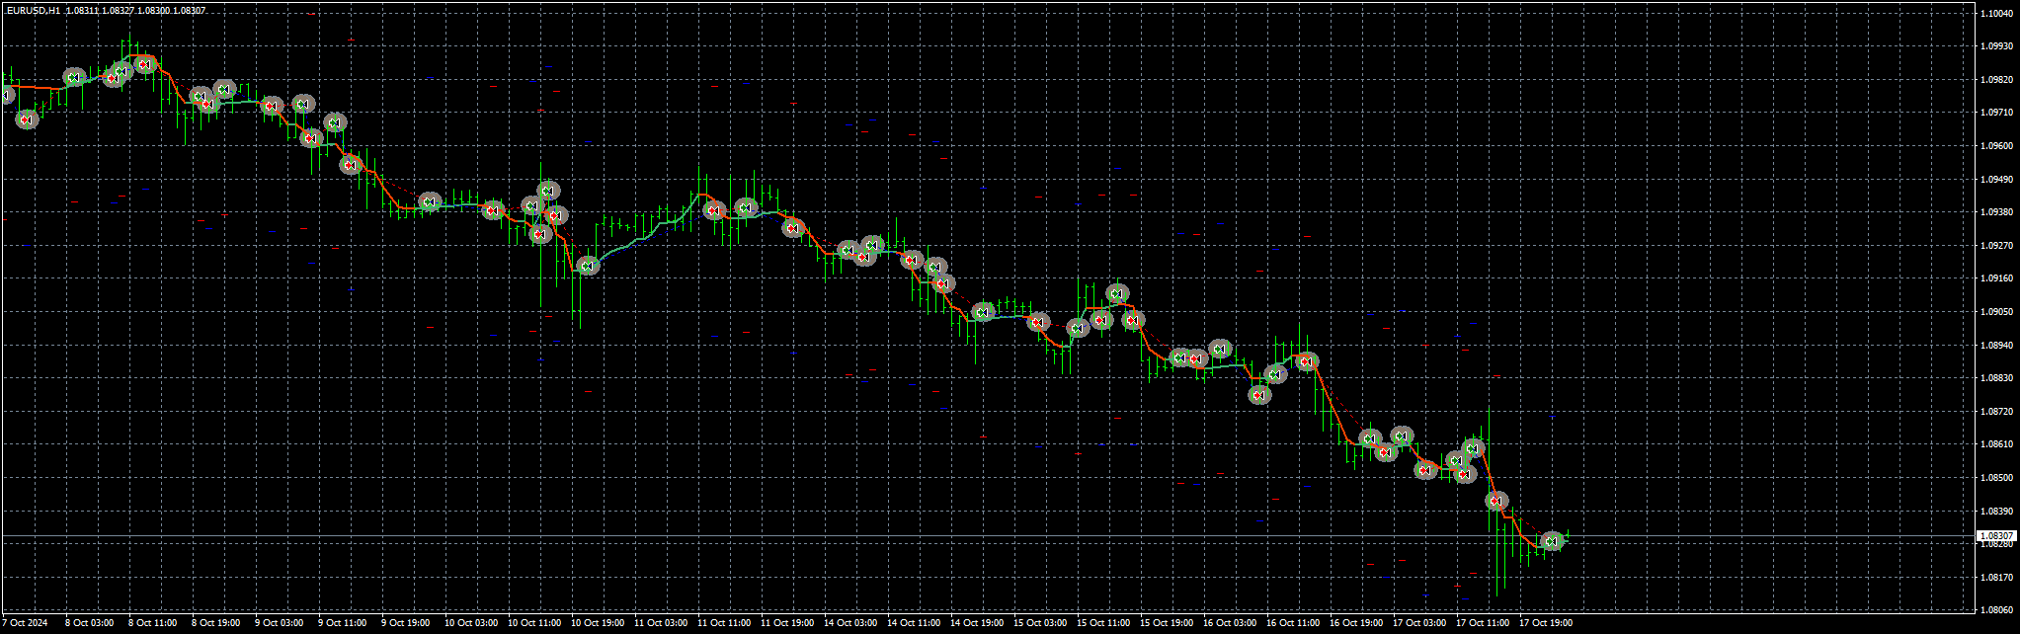Image resolution: width=2020 pixels, height=634 pixels.
Task: Select the 1.08170 price scale label
Action: pyautogui.click(x=1996, y=577)
